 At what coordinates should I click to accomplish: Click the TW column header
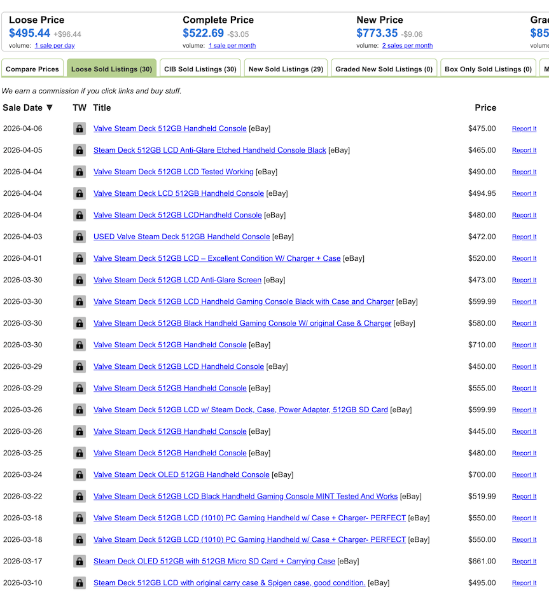click(x=80, y=107)
